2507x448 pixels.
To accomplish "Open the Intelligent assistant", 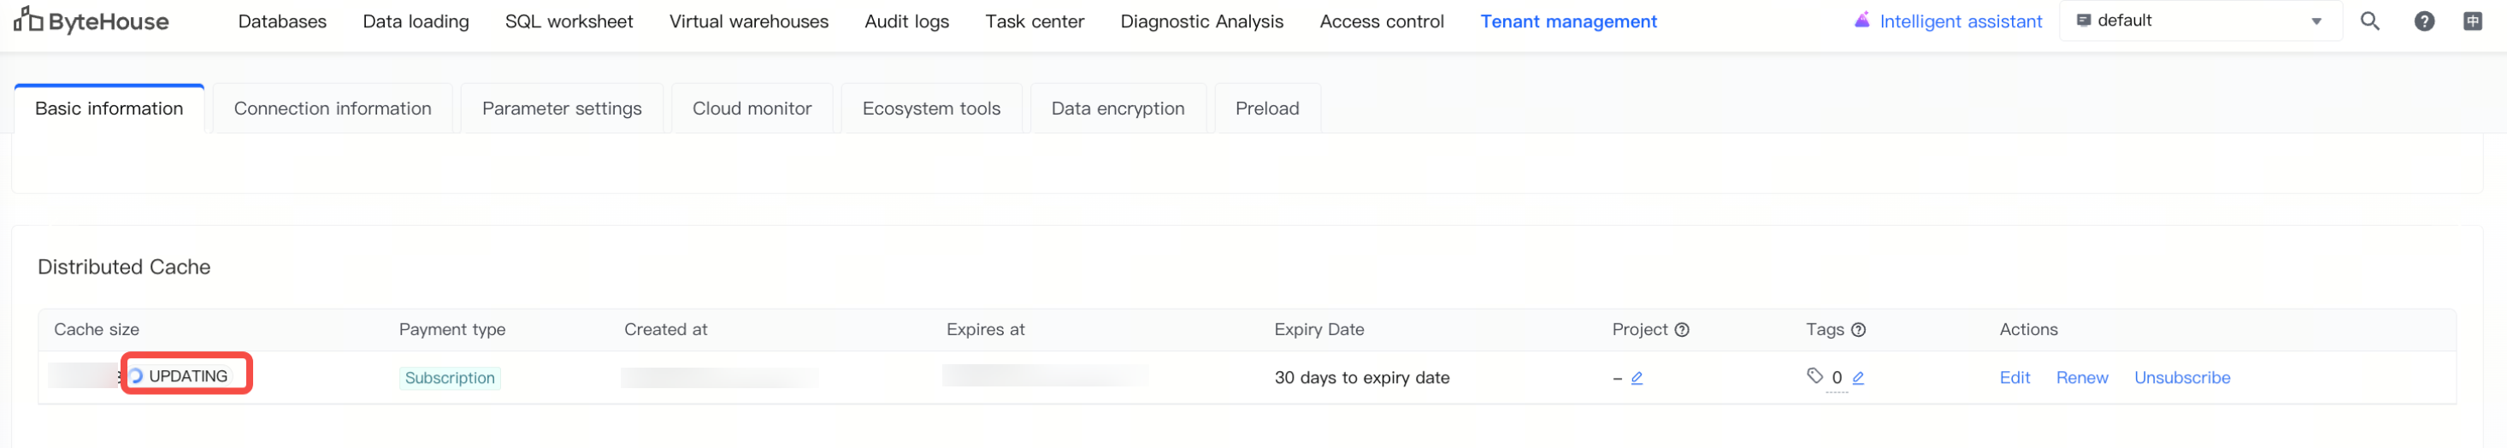I will [1949, 21].
